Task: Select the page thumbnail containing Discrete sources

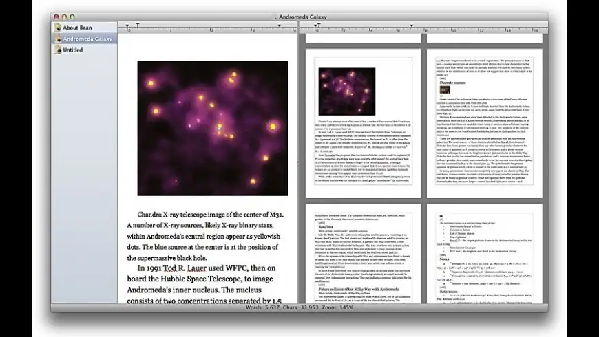Action: 485,123
